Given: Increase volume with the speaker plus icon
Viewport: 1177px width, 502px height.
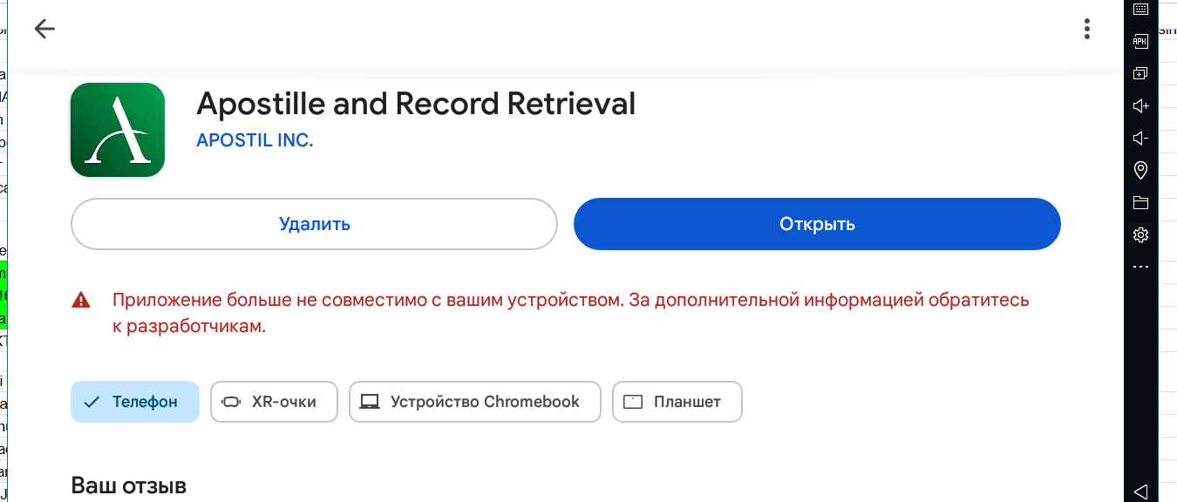Looking at the screenshot, I should (x=1140, y=105).
